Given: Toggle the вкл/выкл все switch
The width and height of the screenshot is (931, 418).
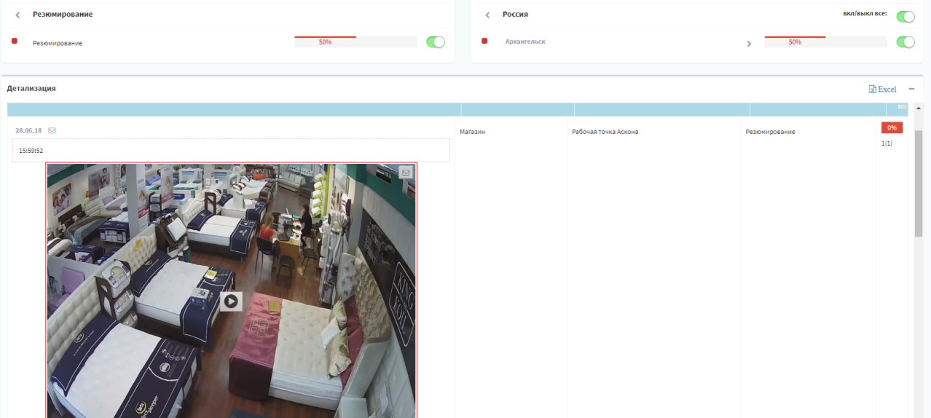Looking at the screenshot, I should (x=906, y=17).
